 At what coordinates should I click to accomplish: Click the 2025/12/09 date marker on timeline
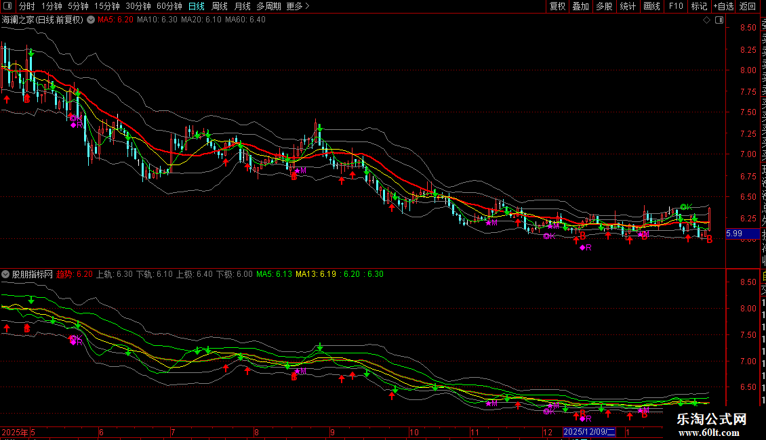589,432
